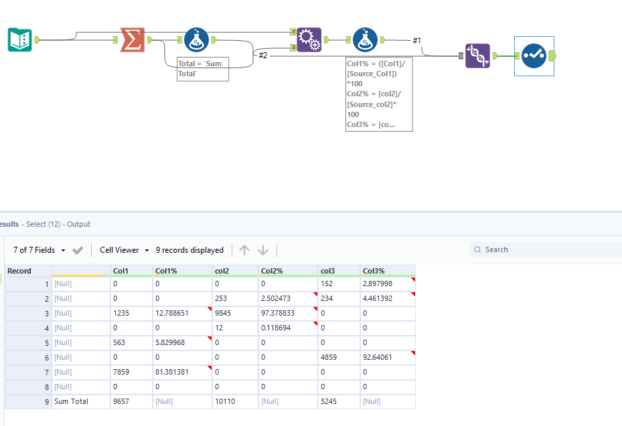Open the first Formula tool
The image size is (622, 426).
[x=196, y=39]
